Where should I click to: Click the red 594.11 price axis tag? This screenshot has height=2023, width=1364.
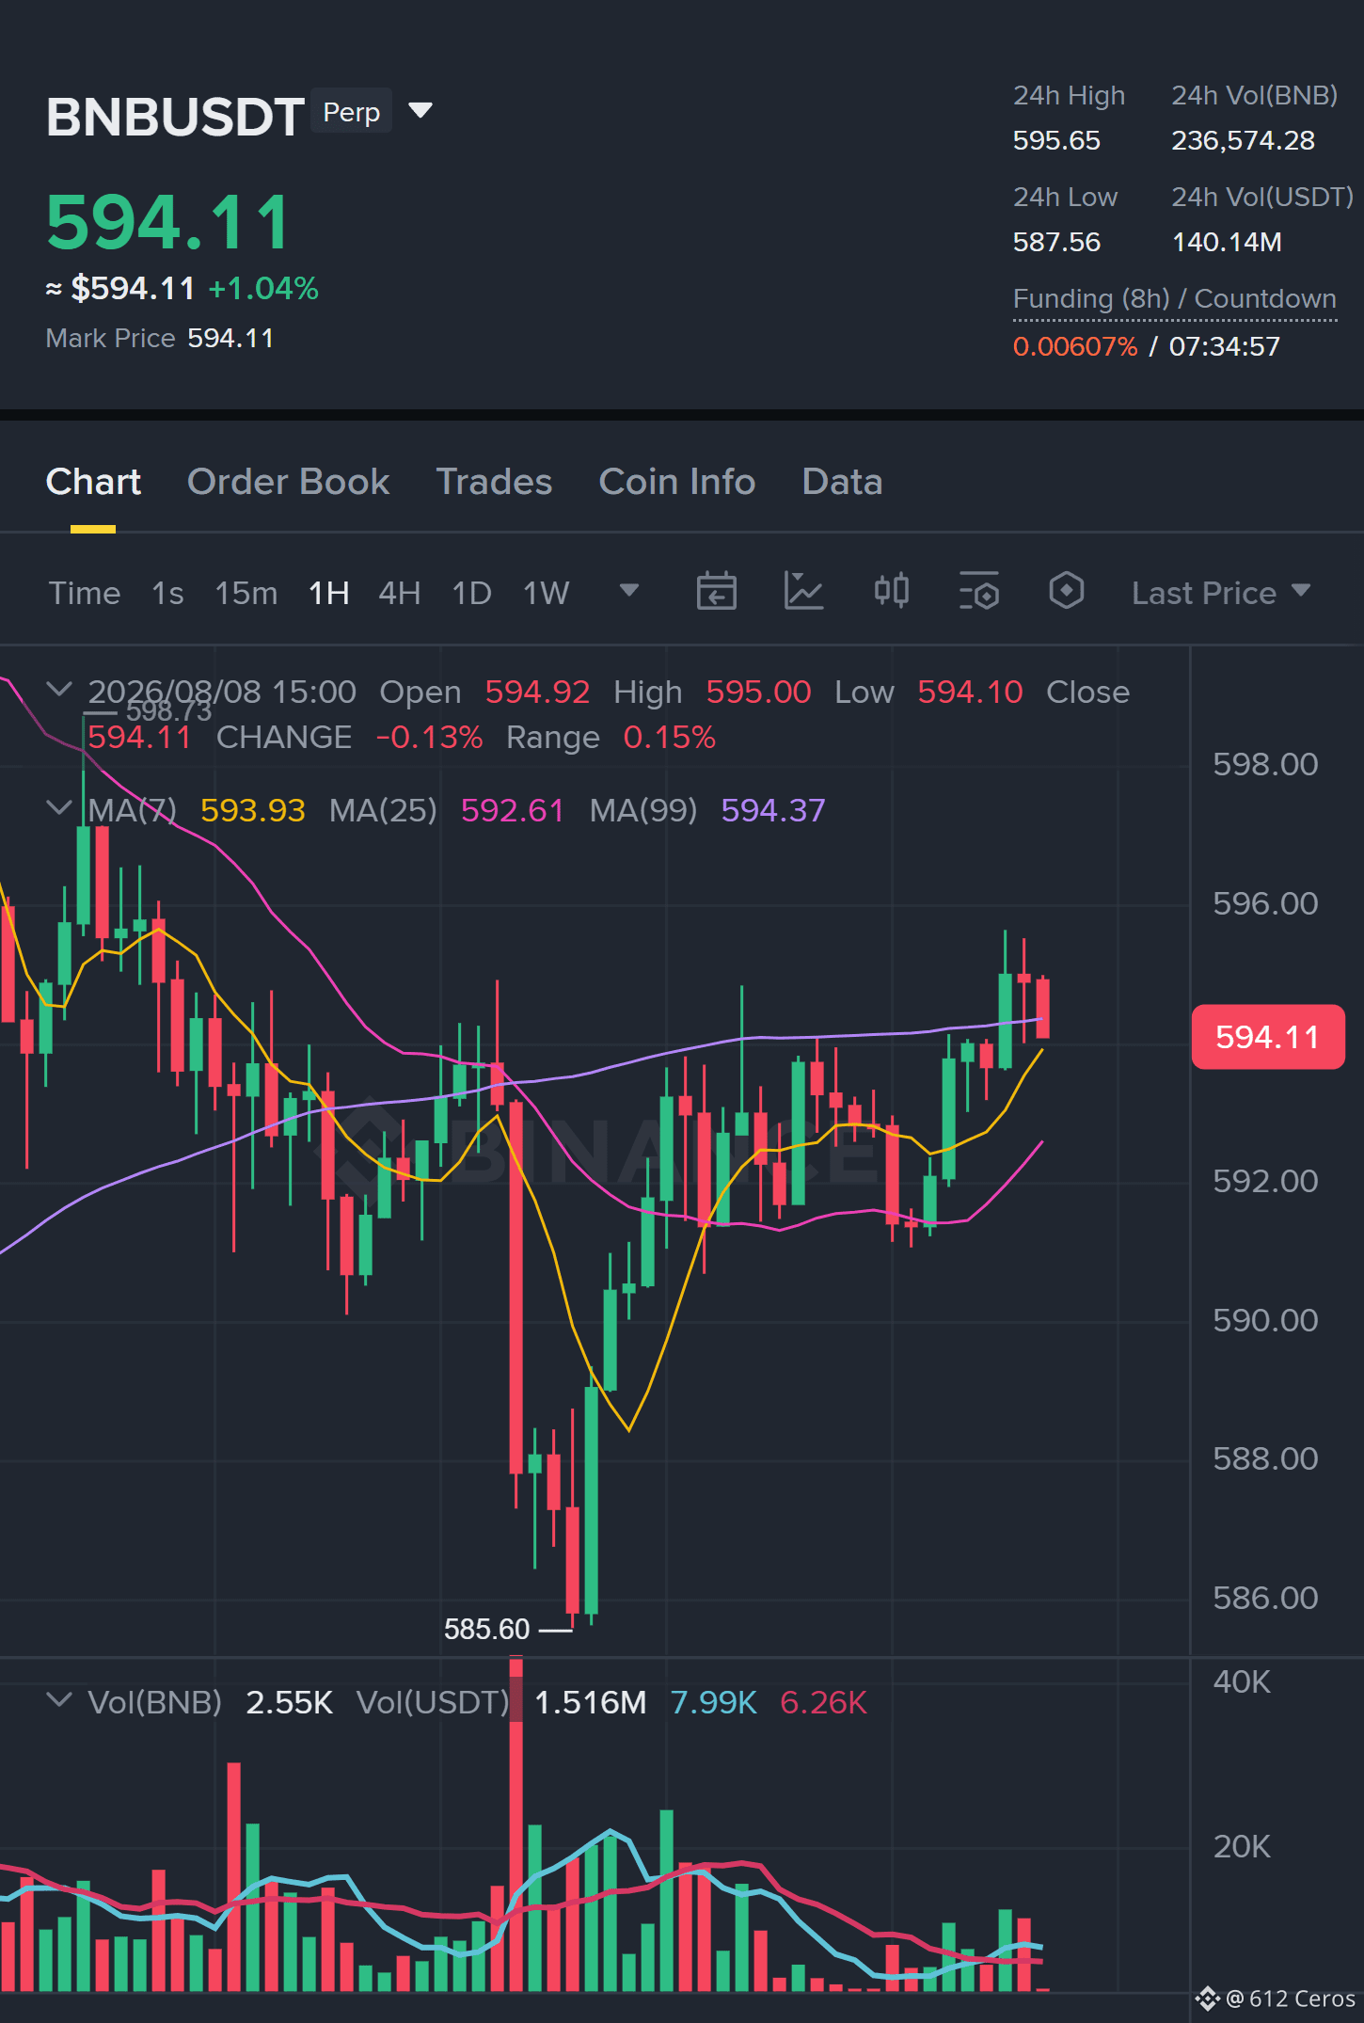[1267, 1037]
